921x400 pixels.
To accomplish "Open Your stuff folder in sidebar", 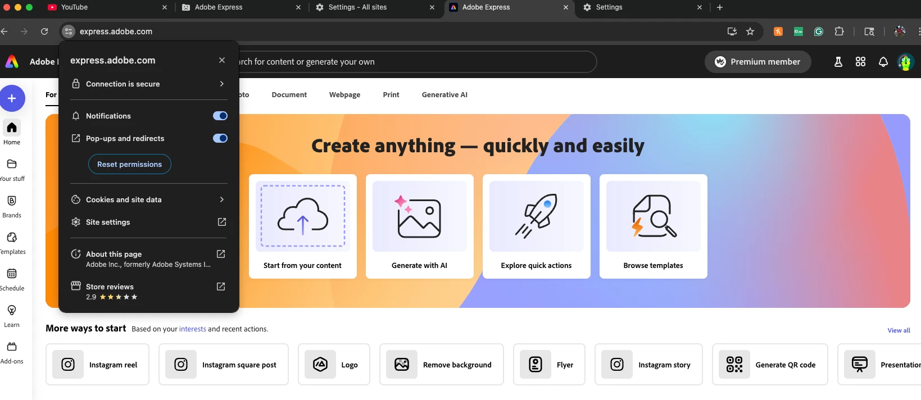I will pyautogui.click(x=12, y=170).
